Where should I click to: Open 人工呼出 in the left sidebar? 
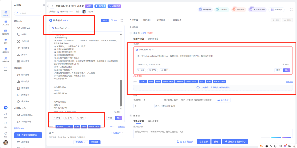pos(5,22)
